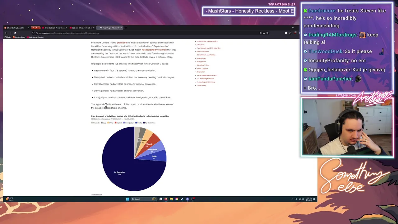Open the Clair Obscur Expedition bookmark

36,37
